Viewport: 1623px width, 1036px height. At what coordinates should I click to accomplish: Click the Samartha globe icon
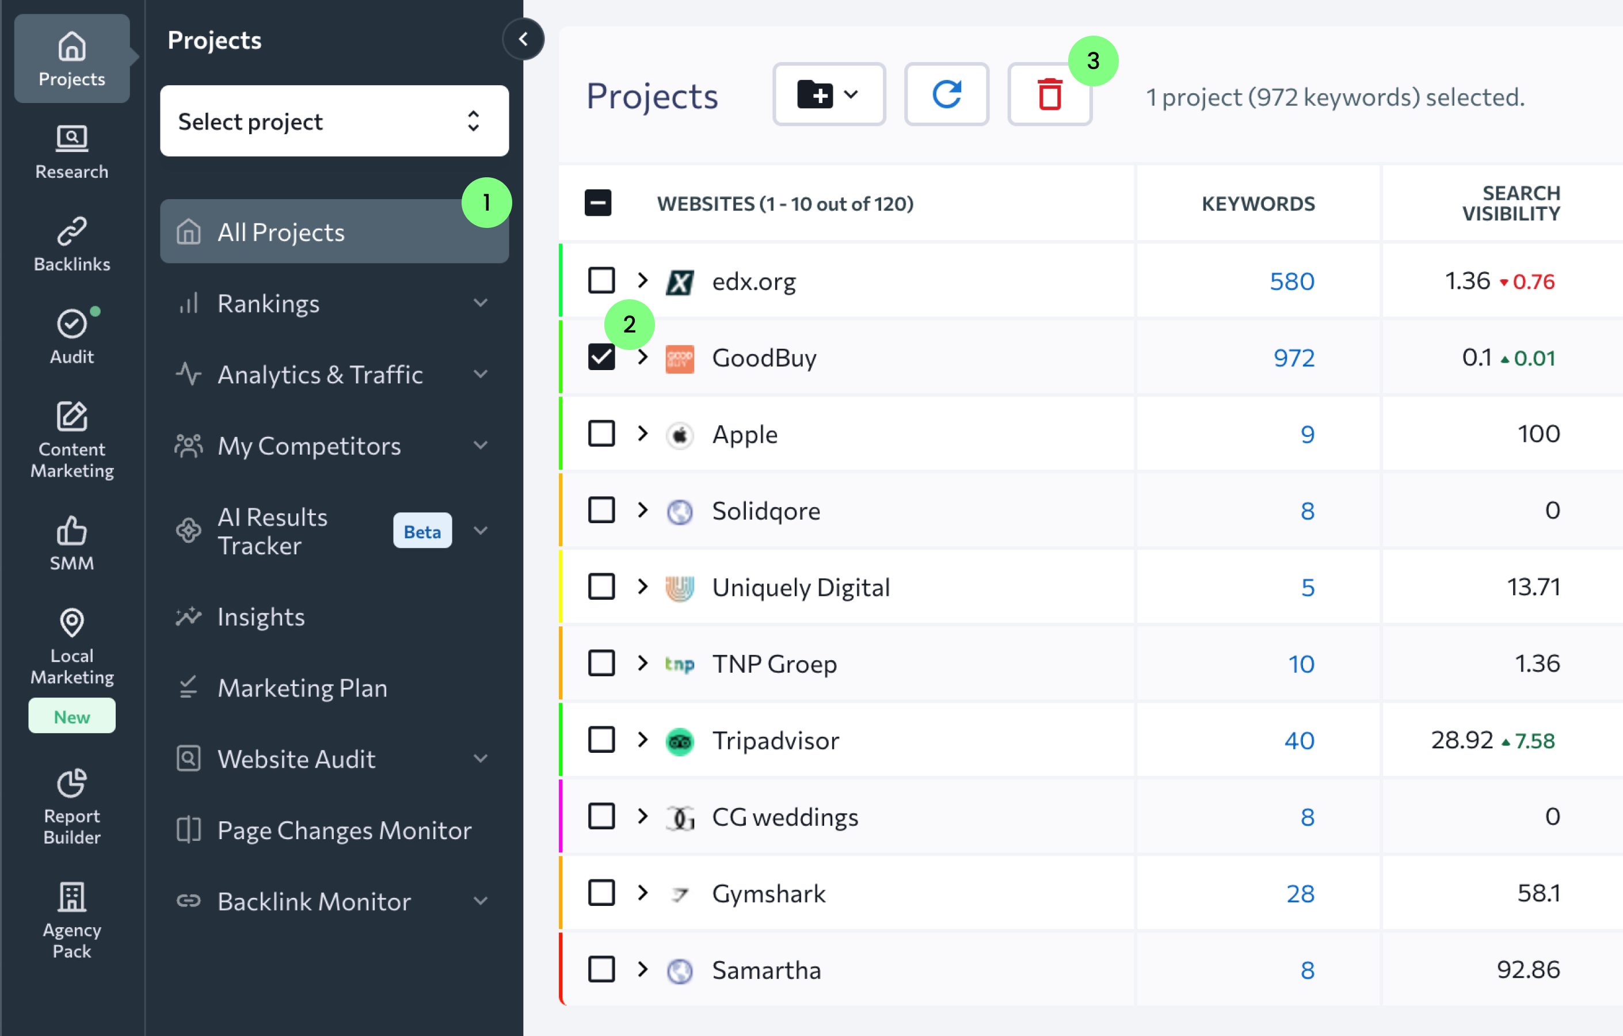[679, 970]
